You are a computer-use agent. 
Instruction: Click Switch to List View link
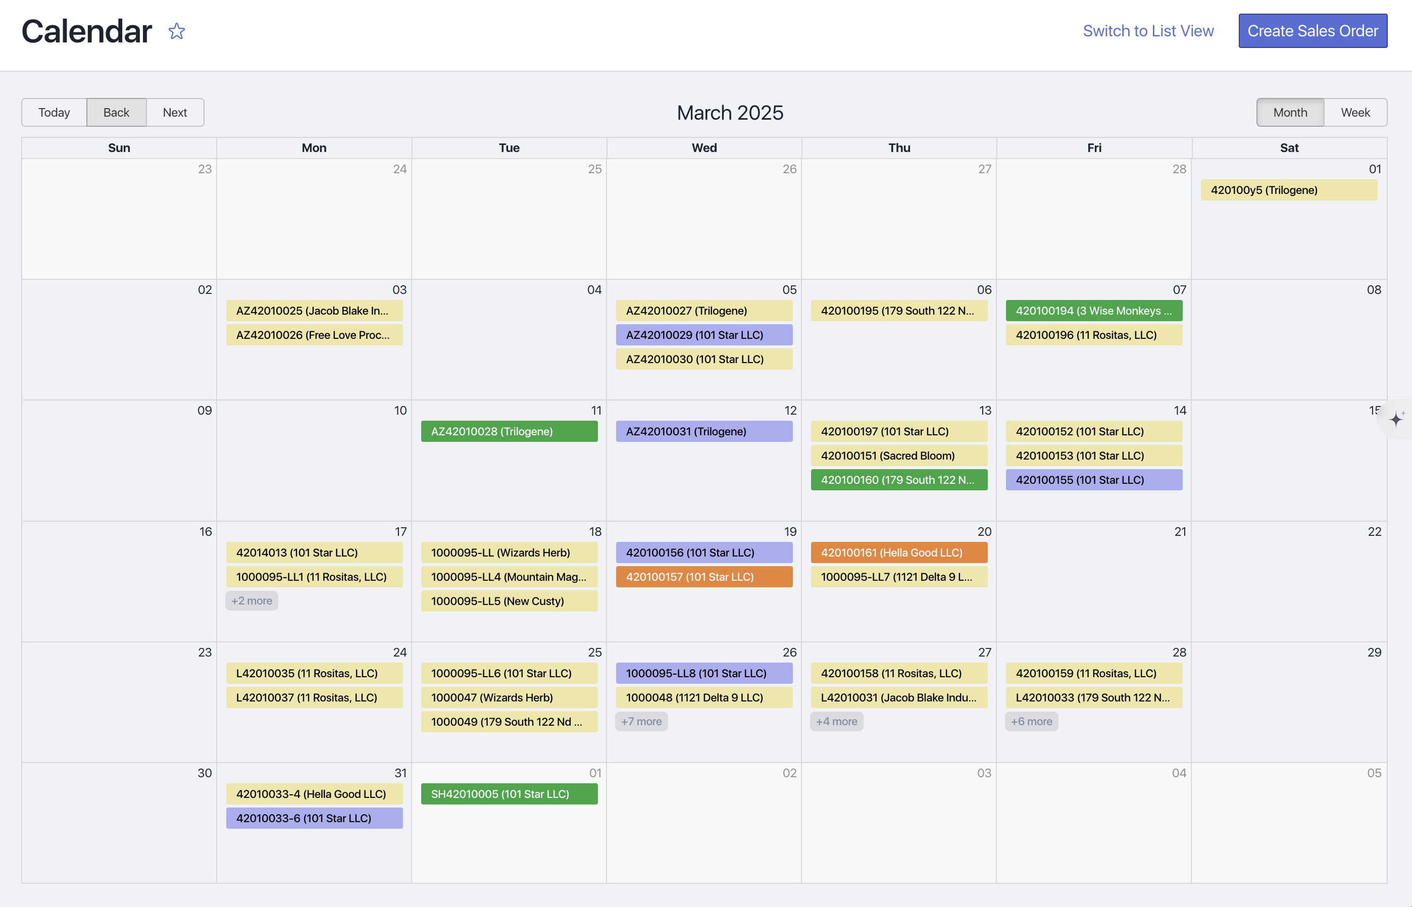[1148, 31]
